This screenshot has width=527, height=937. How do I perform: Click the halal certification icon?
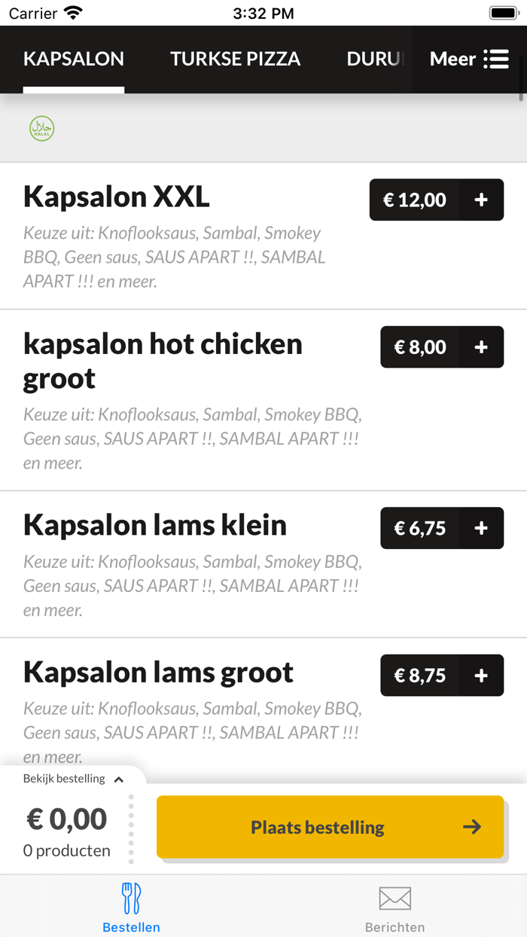tap(41, 128)
